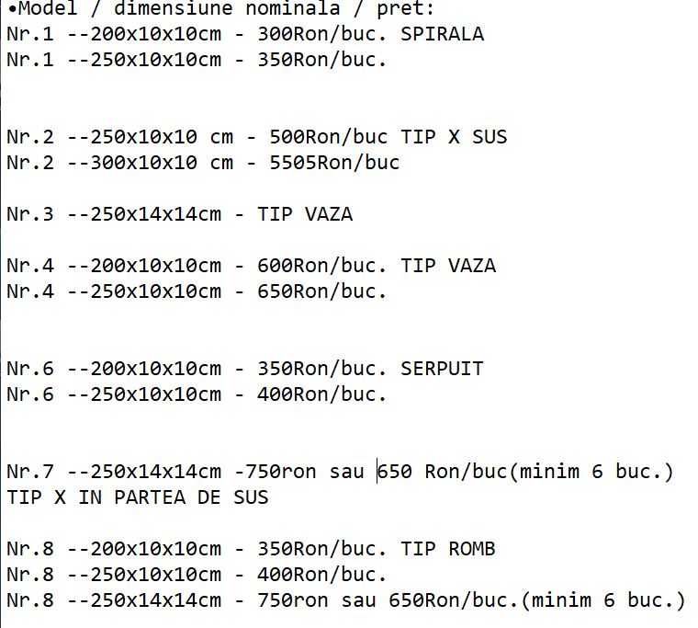Click the word SERPUIT
Viewport: 698px width, 628px height.
(x=442, y=370)
